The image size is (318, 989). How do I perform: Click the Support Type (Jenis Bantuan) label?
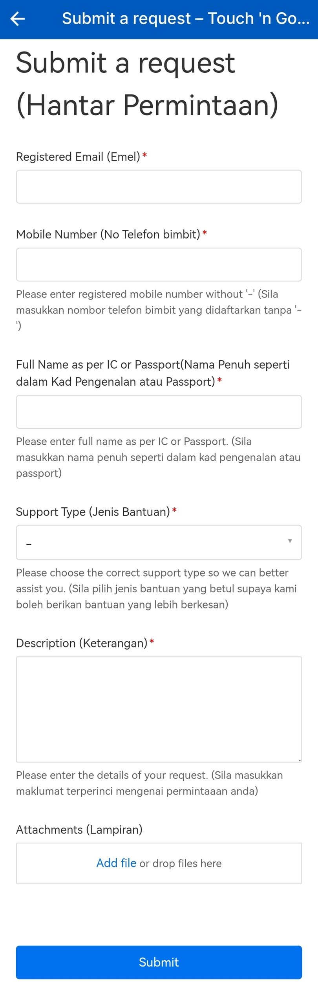[x=93, y=512]
